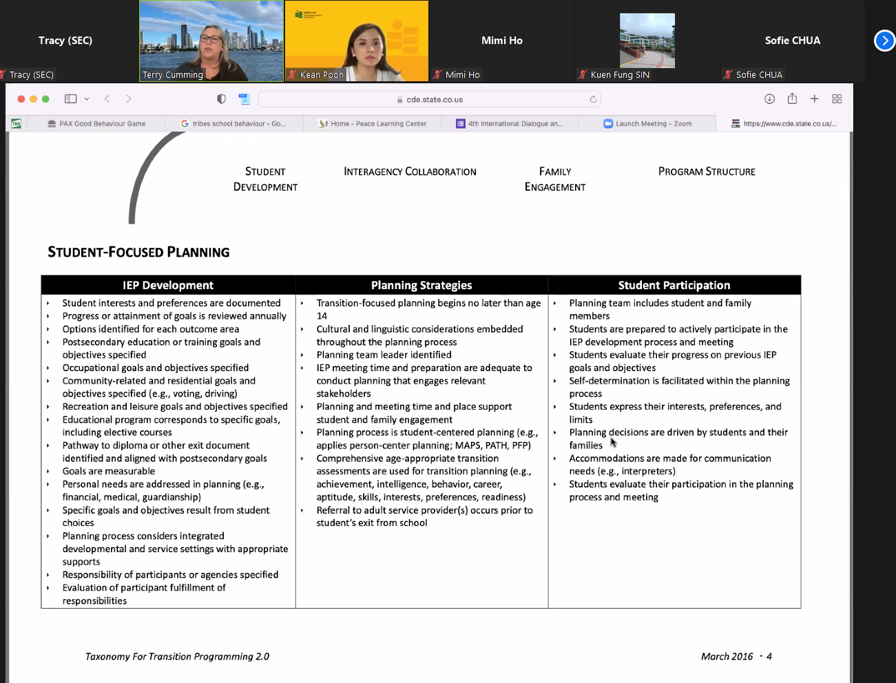Viewport: 896px width, 683px height.
Task: Select the Tracy (SEC) participant tile
Action: (66, 41)
